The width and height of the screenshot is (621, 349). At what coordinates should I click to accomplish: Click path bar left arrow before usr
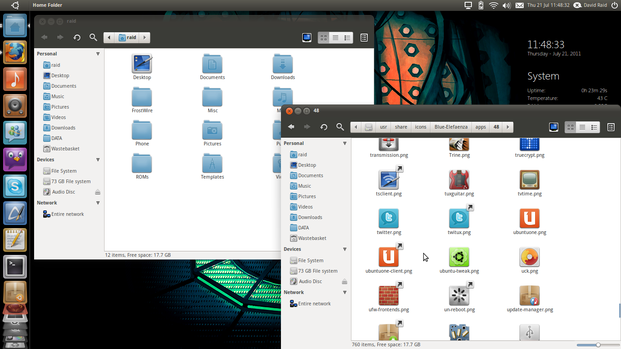[356, 127]
